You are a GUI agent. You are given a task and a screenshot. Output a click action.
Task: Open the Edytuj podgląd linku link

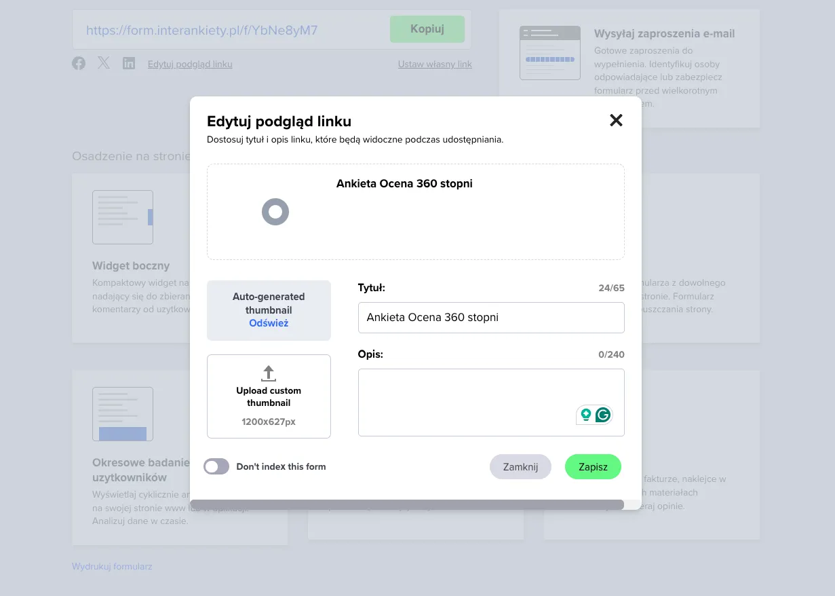(x=190, y=64)
